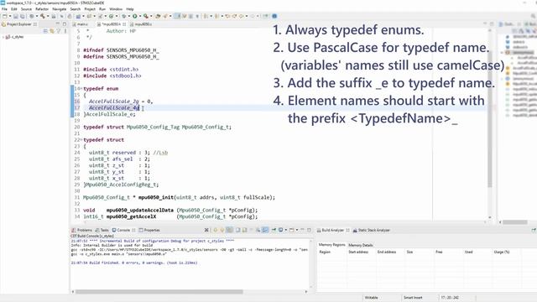Open the Project menu

tap(90, 9)
